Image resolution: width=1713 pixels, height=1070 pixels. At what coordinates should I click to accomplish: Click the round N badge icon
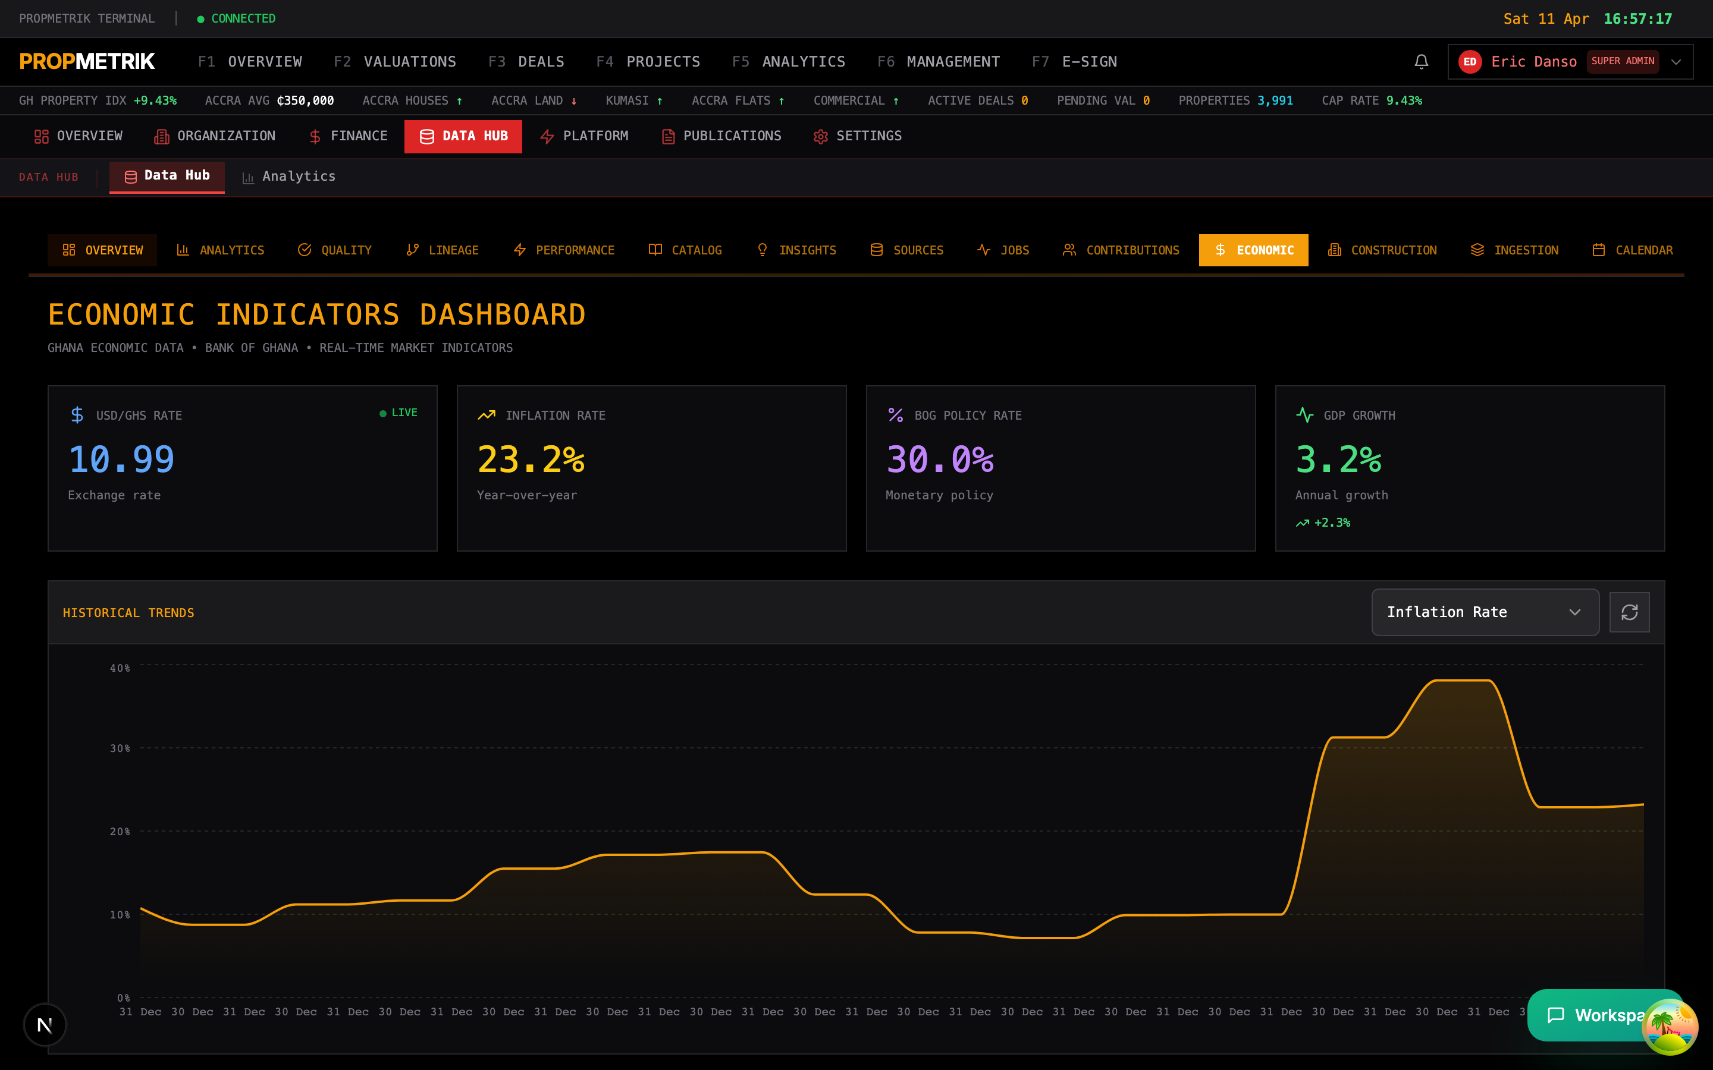coord(45,1024)
